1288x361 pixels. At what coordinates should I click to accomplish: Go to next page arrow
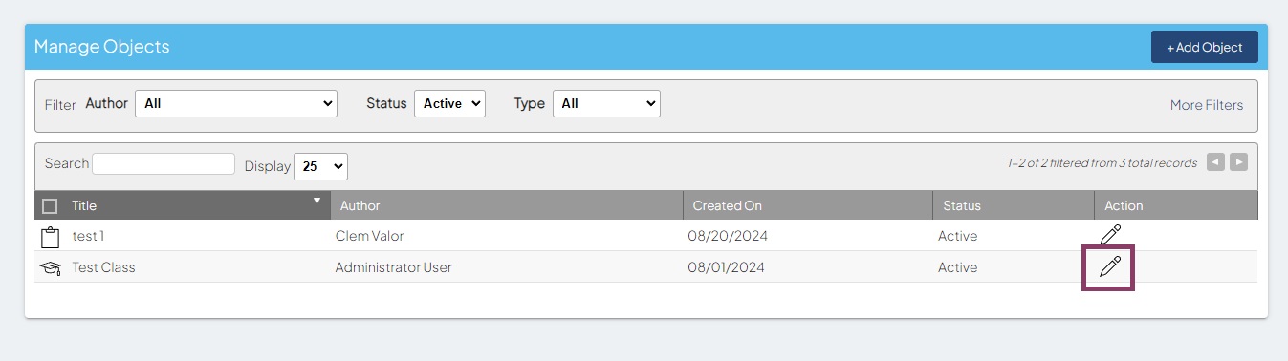click(1239, 162)
